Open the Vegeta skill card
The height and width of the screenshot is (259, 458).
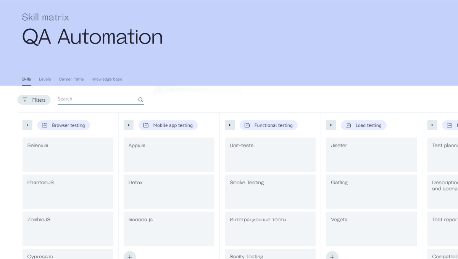pyautogui.click(x=371, y=229)
